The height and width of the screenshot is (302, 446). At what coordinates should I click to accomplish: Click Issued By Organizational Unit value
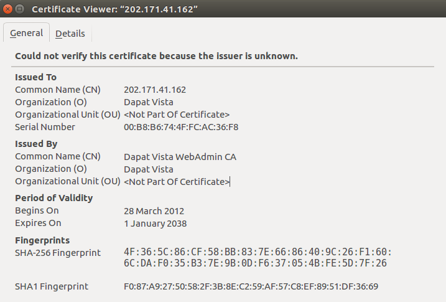coord(177,182)
